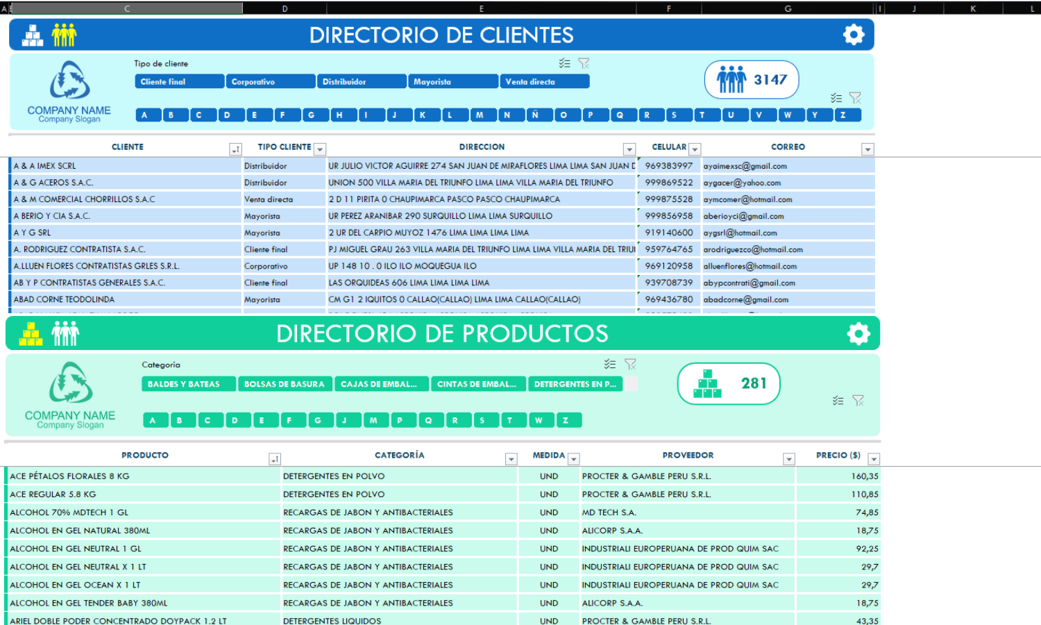Screen dimensions: 1041x625
Task: Filter clients by Distribuidor type
Action: pyautogui.click(x=362, y=82)
